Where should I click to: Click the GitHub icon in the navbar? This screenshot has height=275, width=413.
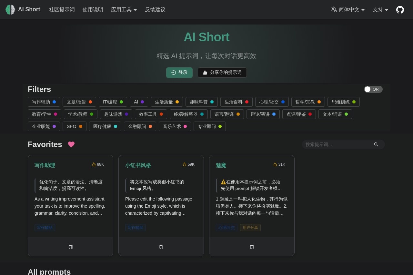[x=400, y=10]
